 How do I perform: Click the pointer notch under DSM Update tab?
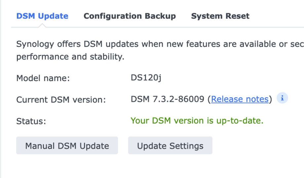tap(43, 26)
